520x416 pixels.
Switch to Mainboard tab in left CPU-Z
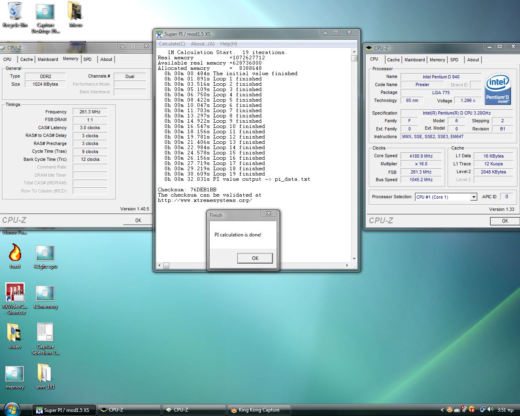pos(48,59)
